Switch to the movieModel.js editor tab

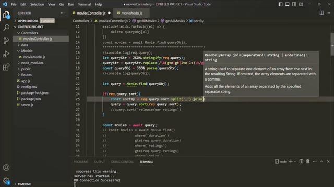coord(132,13)
